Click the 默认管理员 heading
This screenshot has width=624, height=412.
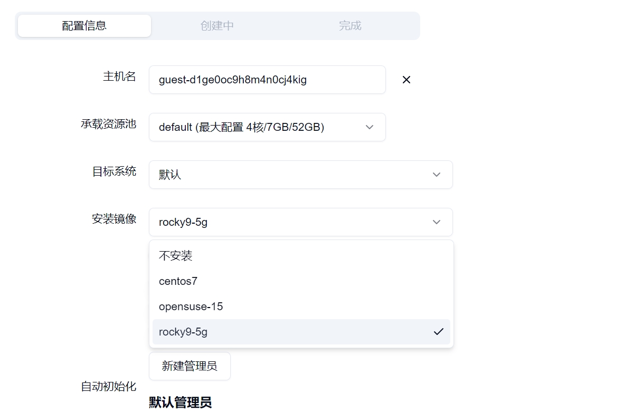(180, 403)
